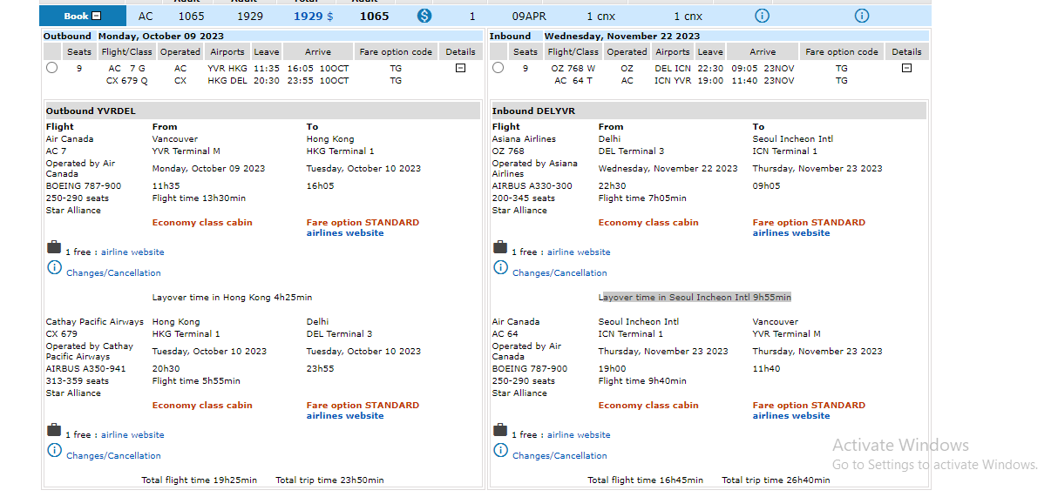
Task: Open airline website baggage link for OZ 768
Action: pos(579,252)
